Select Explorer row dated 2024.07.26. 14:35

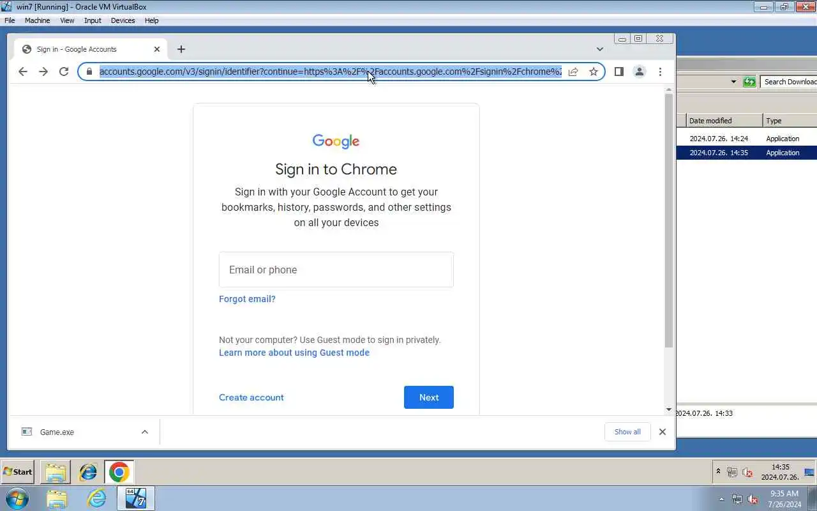tap(747, 153)
